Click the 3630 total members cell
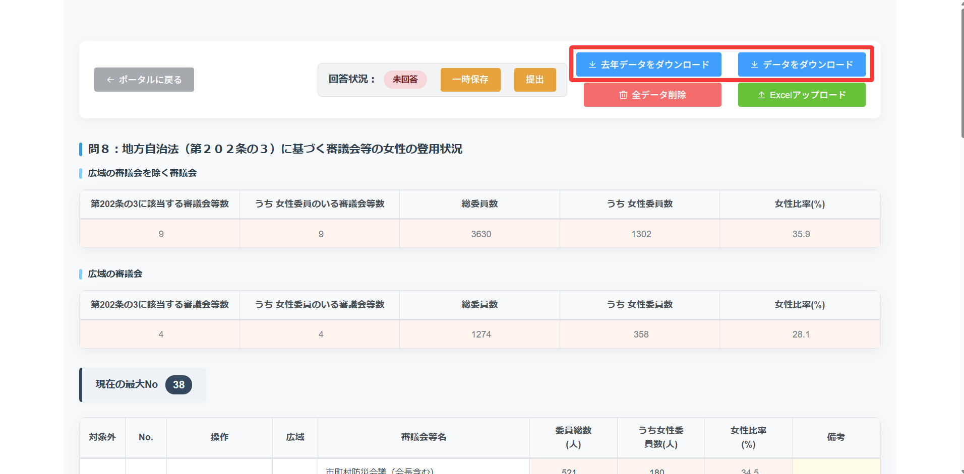The width and height of the screenshot is (964, 474). (x=480, y=234)
